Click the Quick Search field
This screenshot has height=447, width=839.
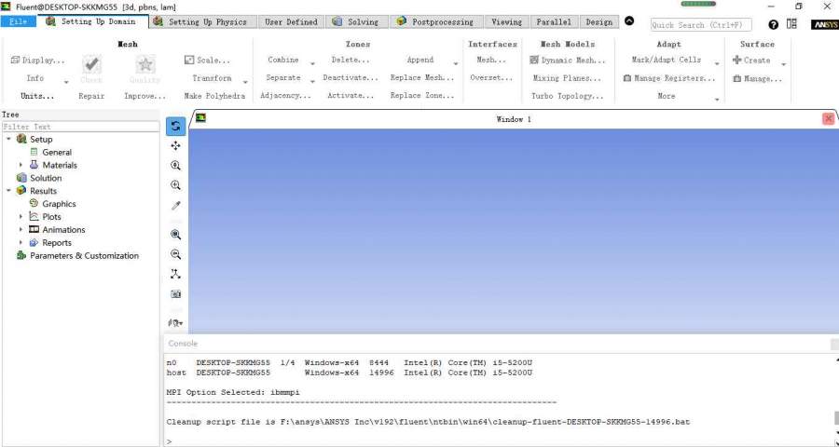pos(701,24)
